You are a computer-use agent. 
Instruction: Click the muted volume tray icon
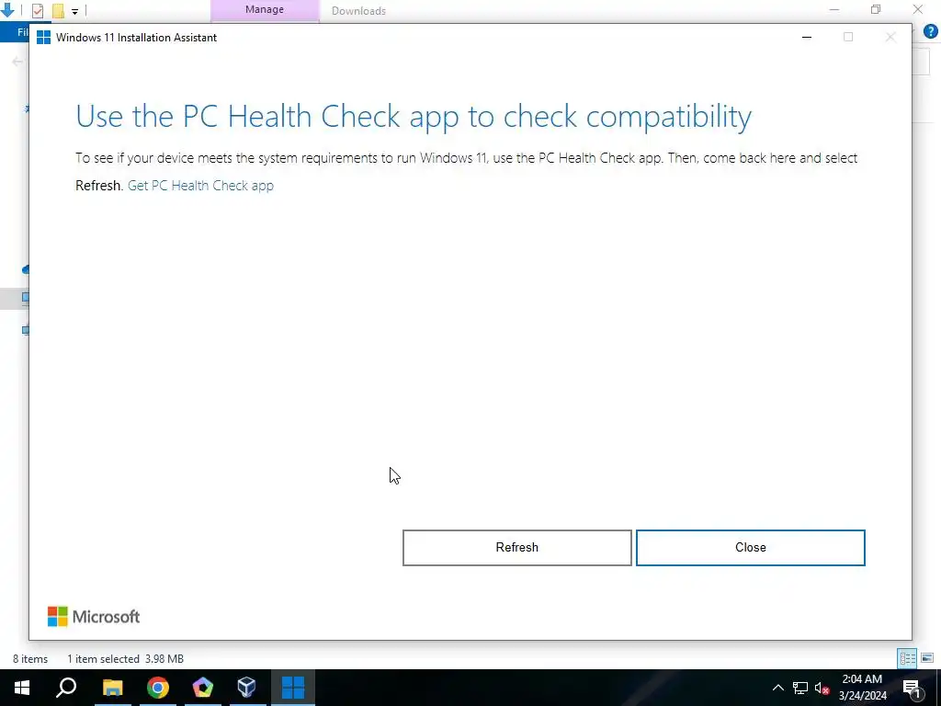tap(822, 688)
